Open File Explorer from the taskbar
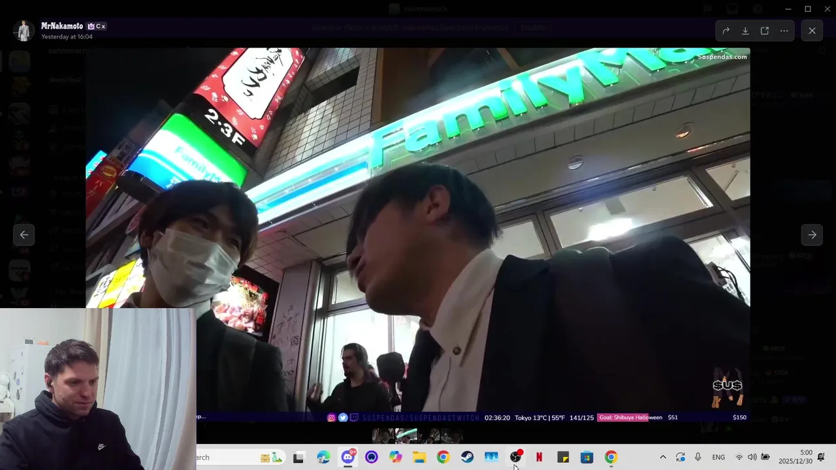The height and width of the screenshot is (470, 836). tap(419, 458)
